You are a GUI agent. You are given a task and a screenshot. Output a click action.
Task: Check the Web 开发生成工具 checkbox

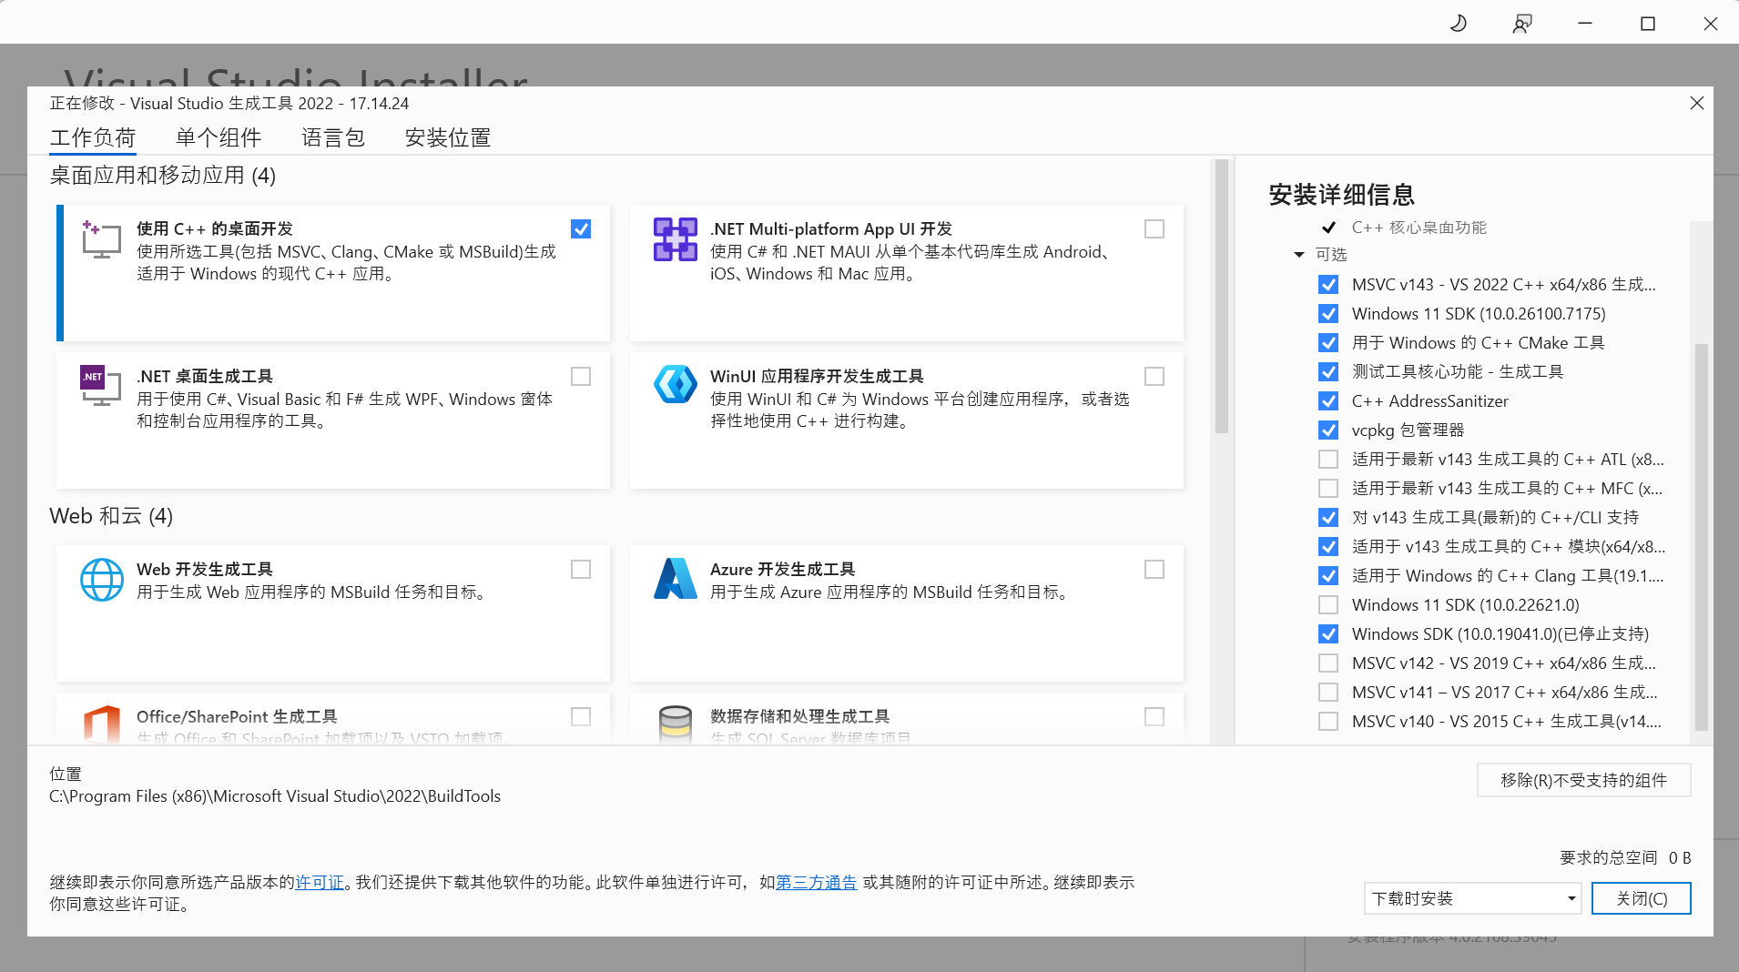point(581,570)
